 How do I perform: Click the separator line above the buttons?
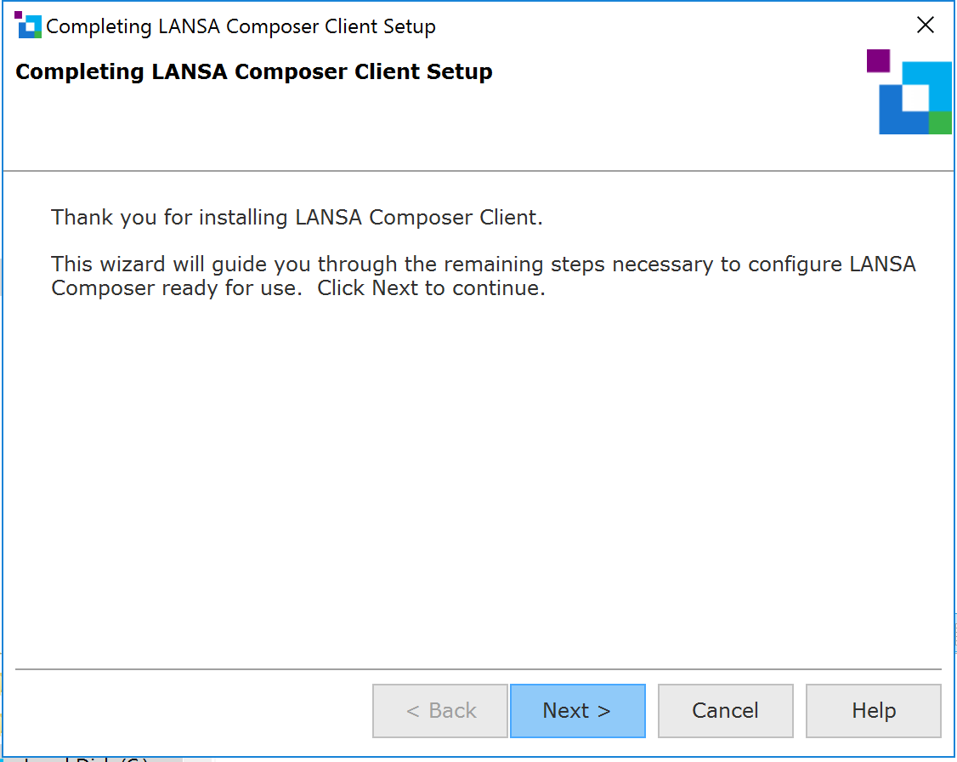pos(478,669)
